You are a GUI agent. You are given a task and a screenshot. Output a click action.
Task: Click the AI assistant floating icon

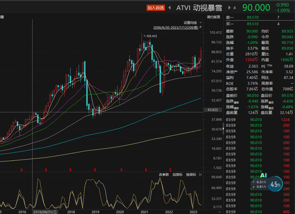263,175
